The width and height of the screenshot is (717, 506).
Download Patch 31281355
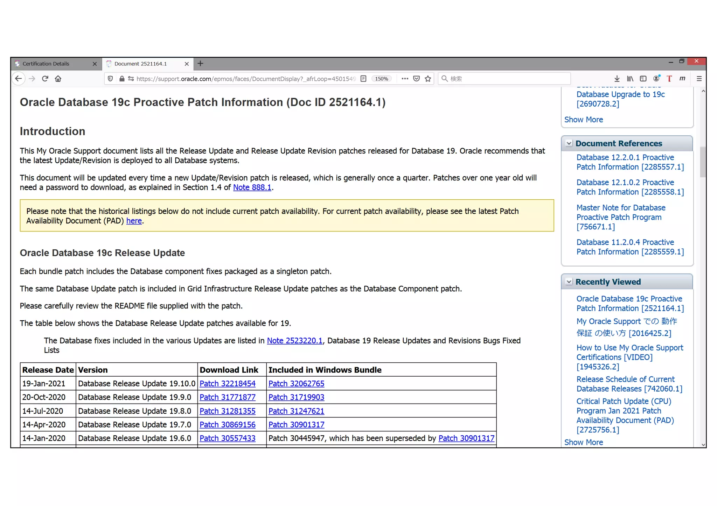[227, 411]
